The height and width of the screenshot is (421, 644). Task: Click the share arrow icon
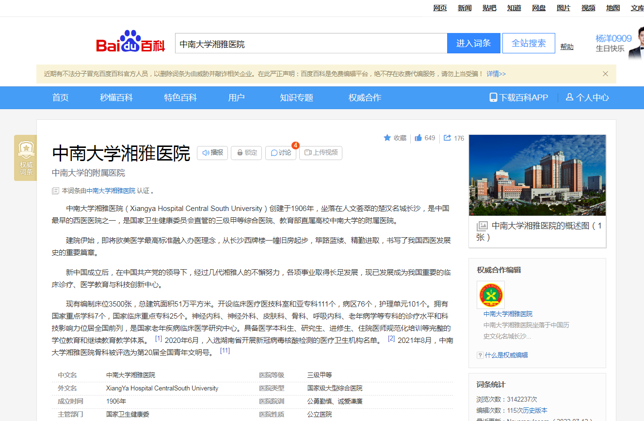pyautogui.click(x=447, y=138)
